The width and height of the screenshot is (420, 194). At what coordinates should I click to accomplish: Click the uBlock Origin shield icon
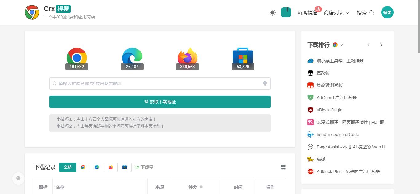[311, 110]
